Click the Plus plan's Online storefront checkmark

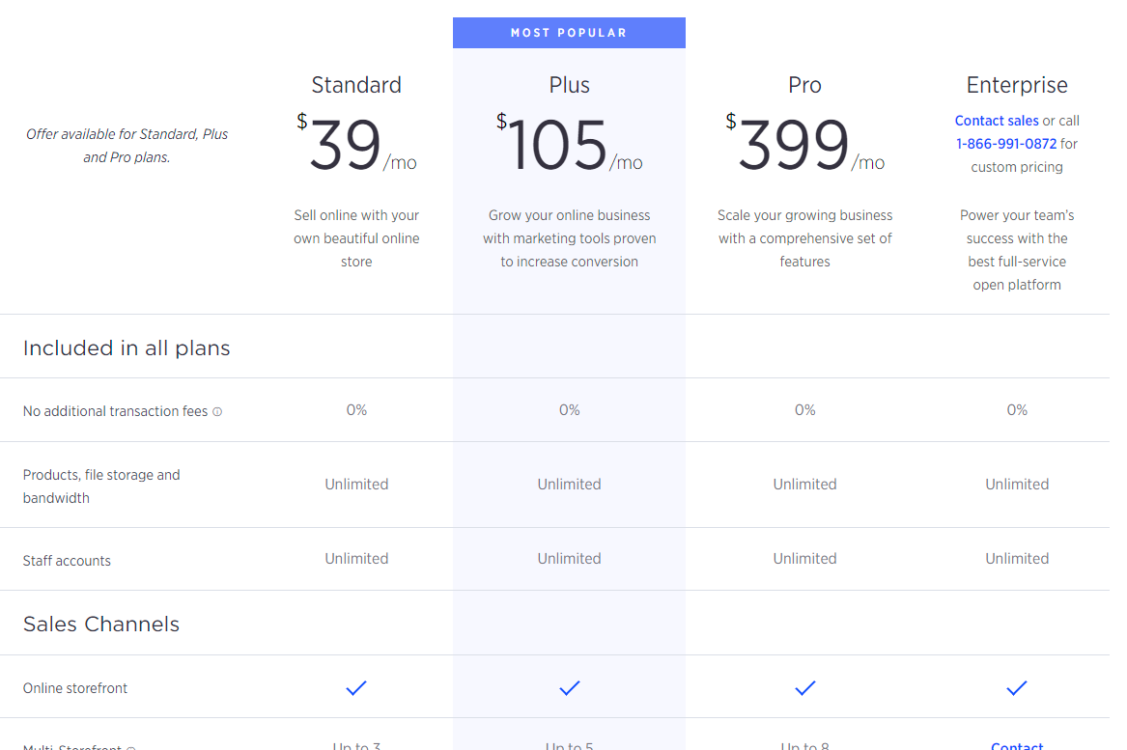coord(569,688)
